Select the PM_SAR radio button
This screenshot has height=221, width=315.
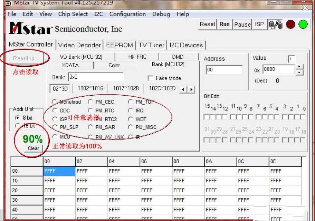(90, 127)
